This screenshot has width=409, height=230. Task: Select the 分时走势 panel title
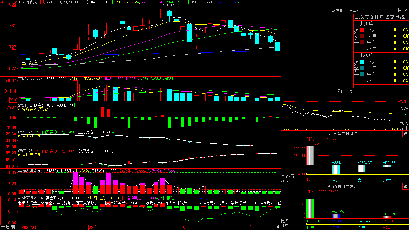[x=345, y=91]
